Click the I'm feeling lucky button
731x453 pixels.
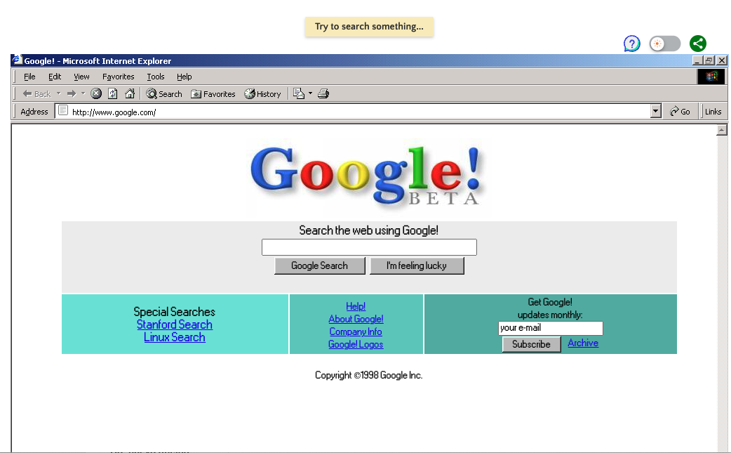coord(417,266)
